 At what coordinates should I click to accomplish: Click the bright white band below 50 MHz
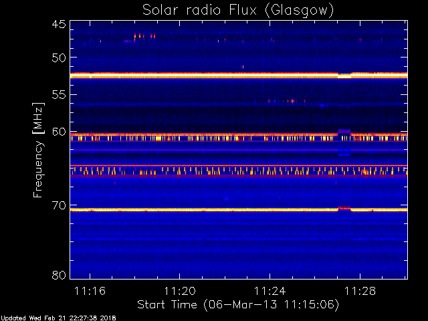(x=239, y=76)
